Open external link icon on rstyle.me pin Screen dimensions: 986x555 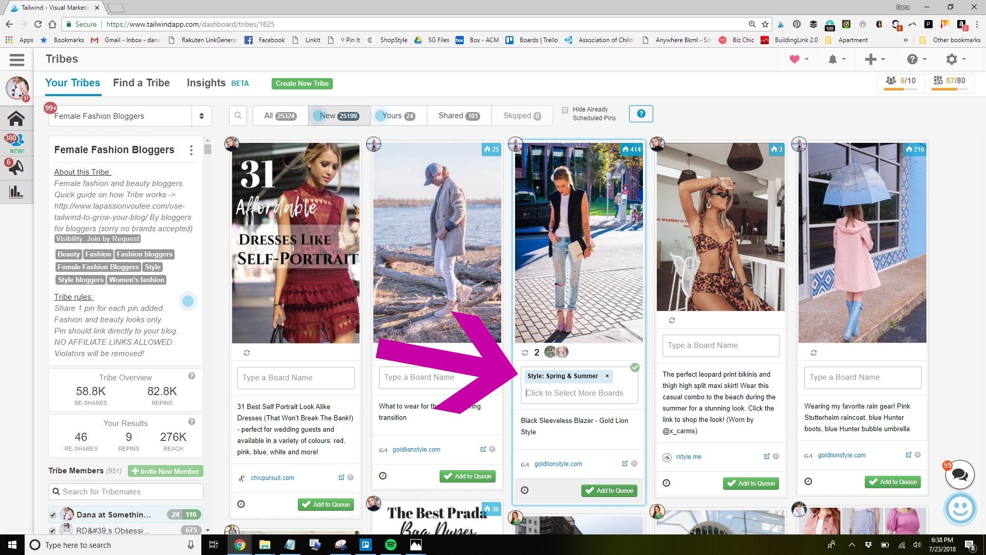(767, 456)
